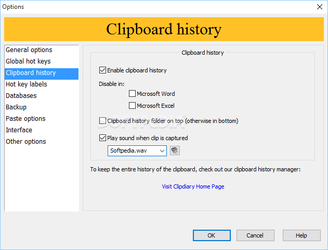The height and width of the screenshot is (250, 328).
Task: Enable Clipboard history folder on top
Action: coord(102,121)
